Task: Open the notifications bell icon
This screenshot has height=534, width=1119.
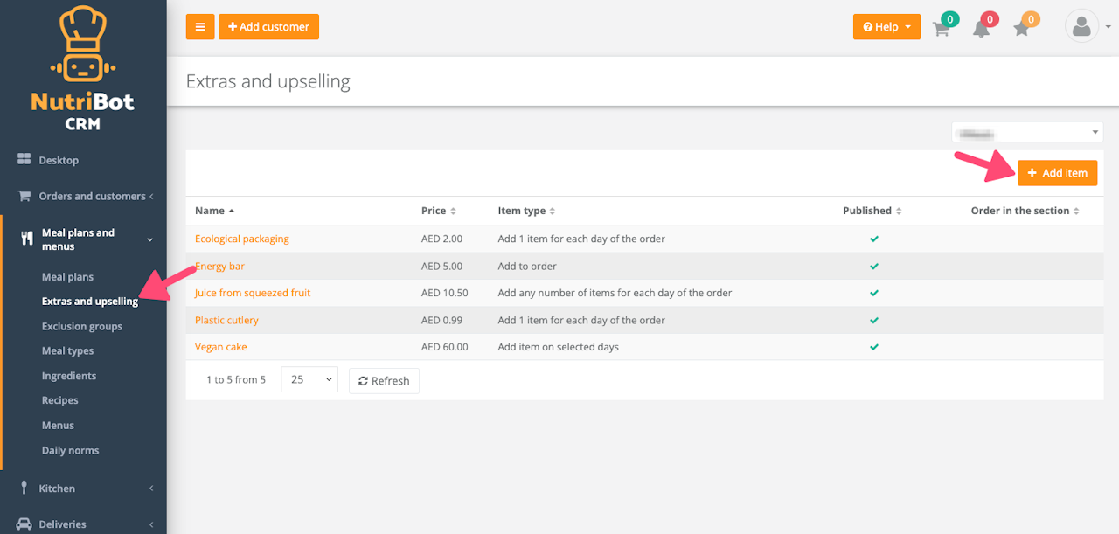Action: (x=982, y=28)
